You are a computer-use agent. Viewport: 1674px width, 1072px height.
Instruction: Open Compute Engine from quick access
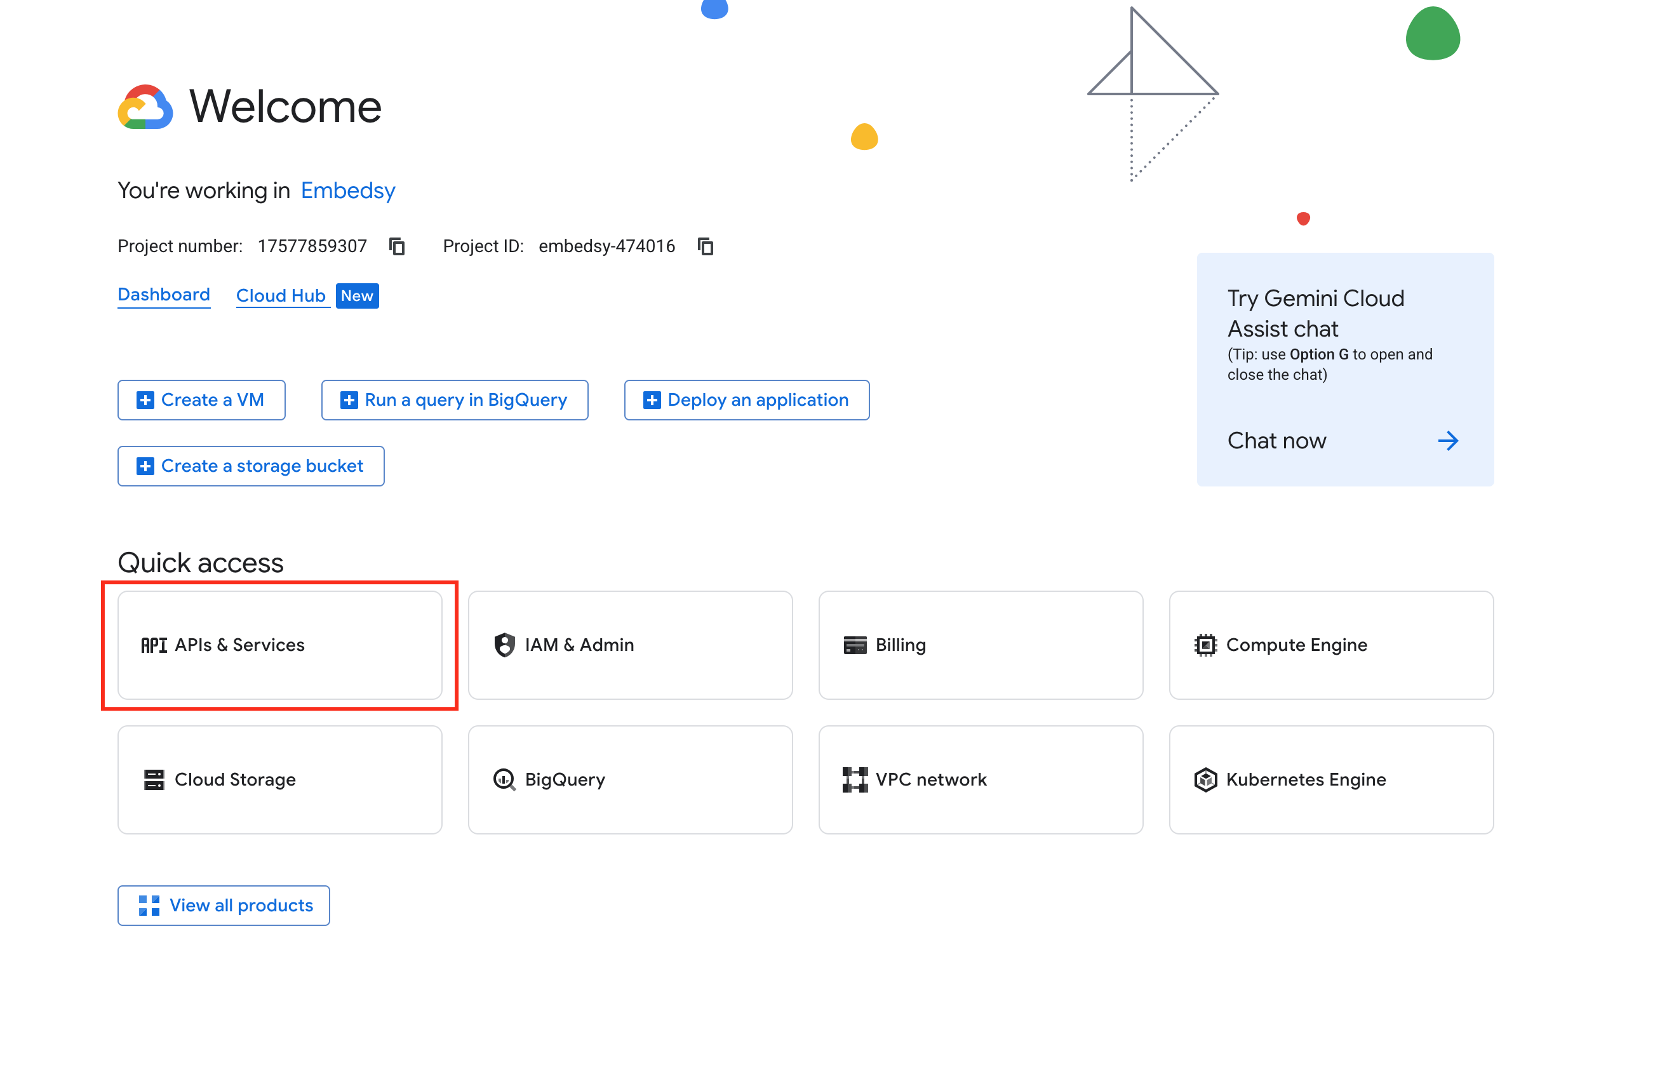click(x=1330, y=645)
